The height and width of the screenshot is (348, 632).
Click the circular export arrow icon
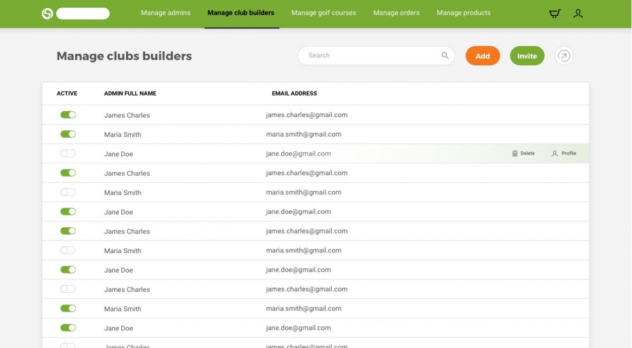click(564, 56)
